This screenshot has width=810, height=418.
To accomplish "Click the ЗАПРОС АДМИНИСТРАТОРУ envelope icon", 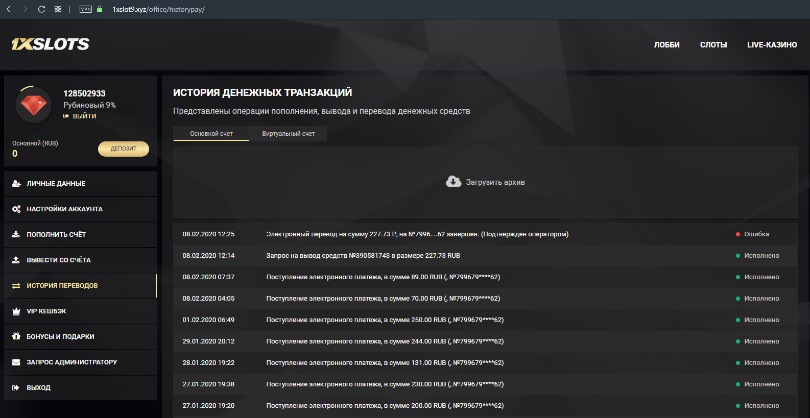I will coord(16,362).
